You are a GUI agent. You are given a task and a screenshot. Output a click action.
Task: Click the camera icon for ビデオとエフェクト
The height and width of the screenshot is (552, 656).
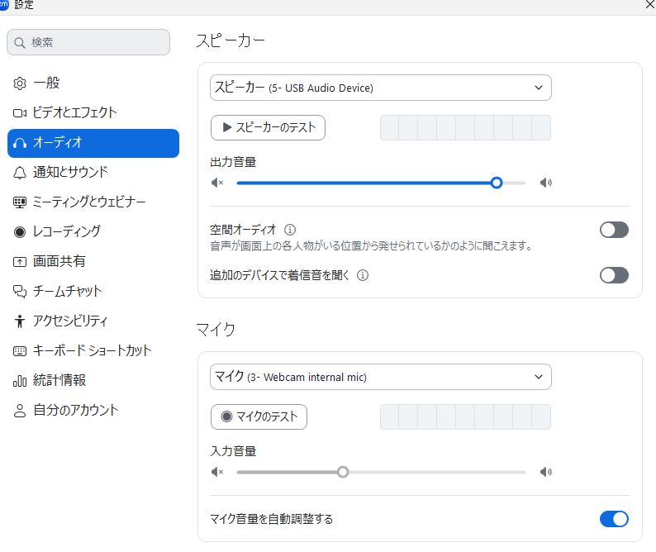[x=21, y=113]
